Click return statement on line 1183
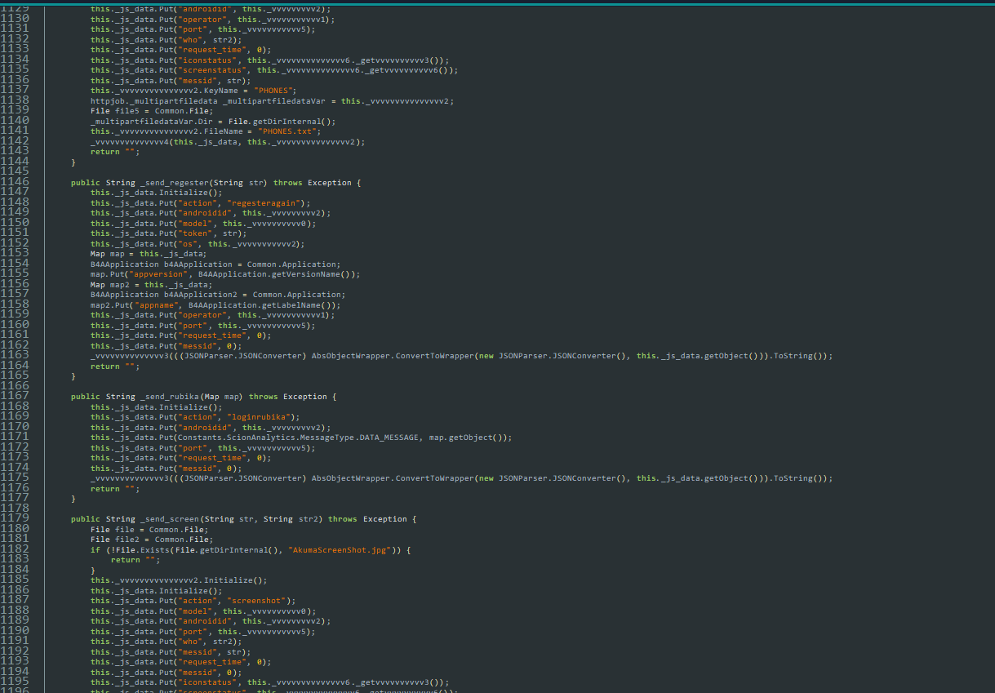Viewport: 995px width, 693px height. (135, 560)
